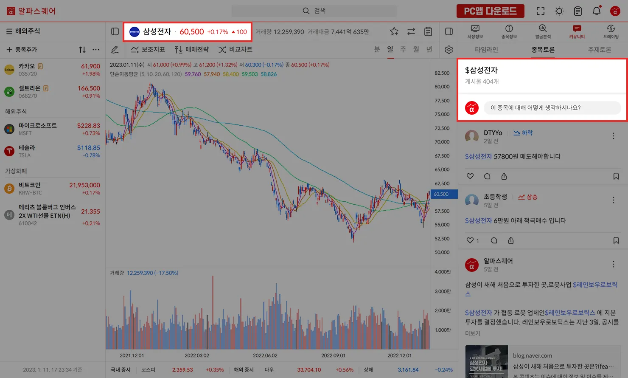Open the chart header memo clipboard icon
This screenshot has width=628, height=378.
click(428, 31)
